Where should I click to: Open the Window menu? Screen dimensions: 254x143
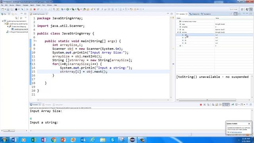pyautogui.click(x=49, y=5)
